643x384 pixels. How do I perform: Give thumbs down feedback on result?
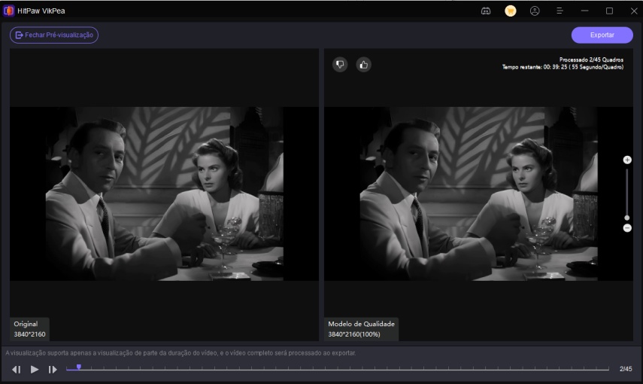[340, 65]
